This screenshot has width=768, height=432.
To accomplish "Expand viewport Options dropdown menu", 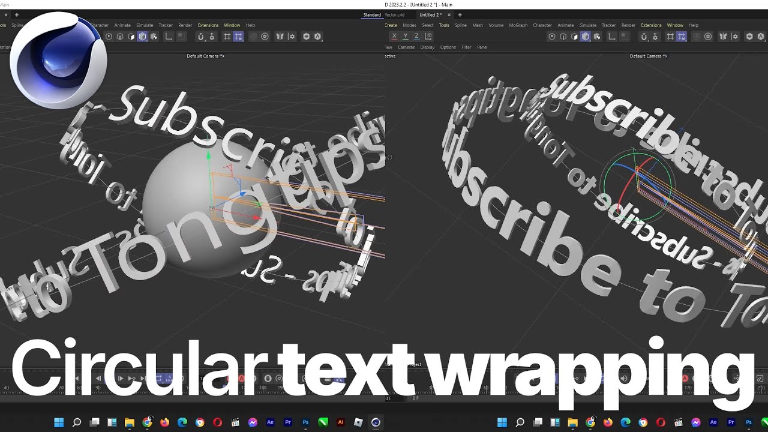I will pos(448,47).
